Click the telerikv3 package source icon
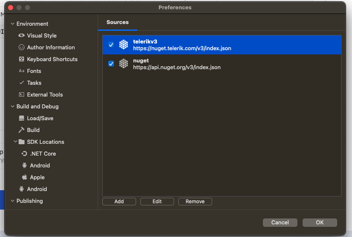Screen dimensions: 352x237 (x=123, y=45)
